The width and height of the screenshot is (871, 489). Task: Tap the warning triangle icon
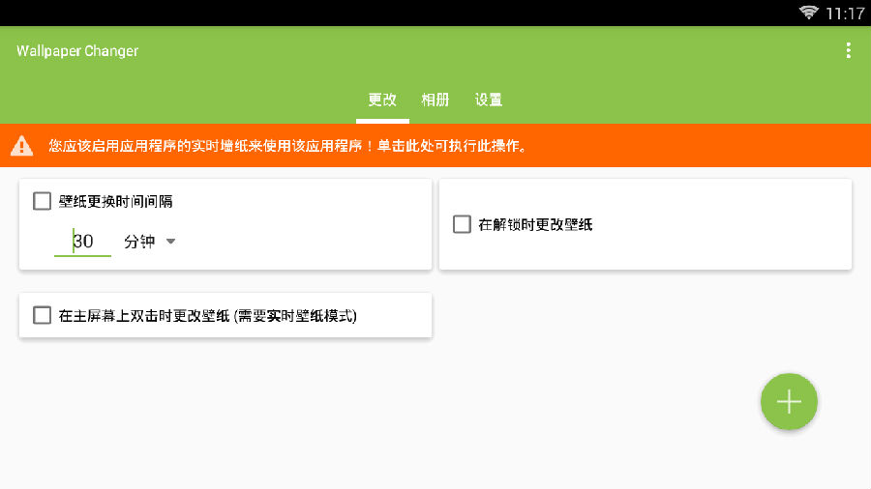[21, 146]
